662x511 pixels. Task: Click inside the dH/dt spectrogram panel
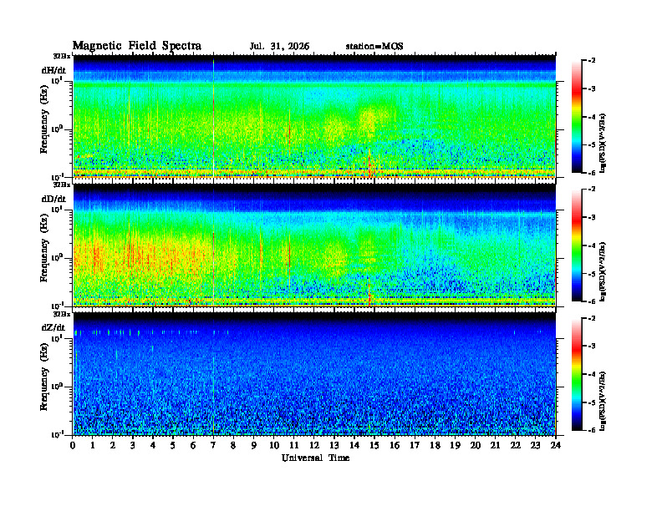click(x=314, y=116)
